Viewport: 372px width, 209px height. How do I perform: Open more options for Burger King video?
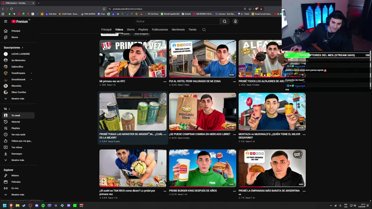pos(234,191)
